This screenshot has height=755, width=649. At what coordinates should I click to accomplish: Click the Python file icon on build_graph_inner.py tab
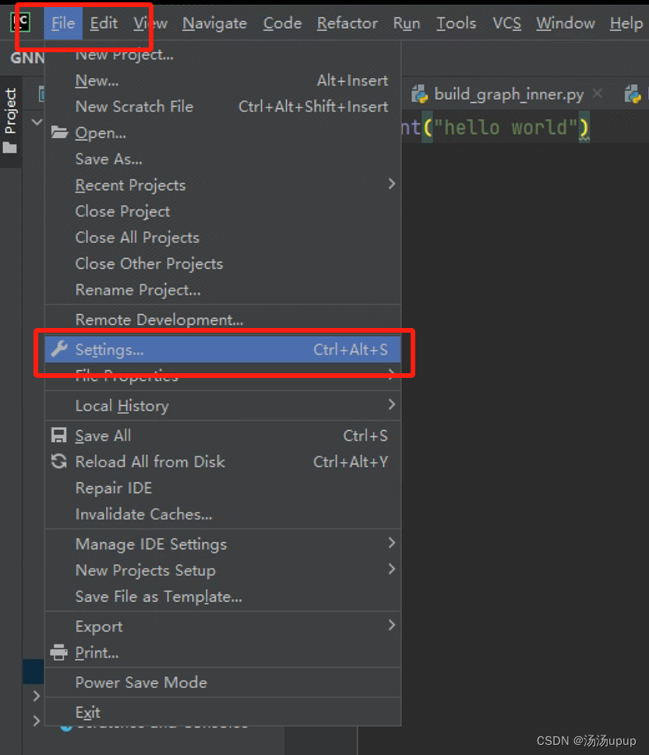point(419,94)
